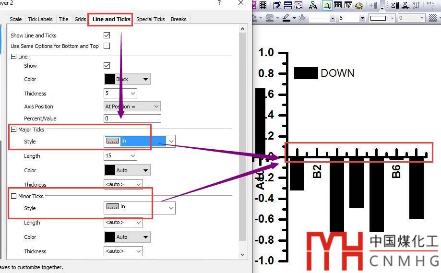Screen dimensions: 441x273
Task: Click the pencil line color icon
Action: pyautogui.click(x=286, y=18)
